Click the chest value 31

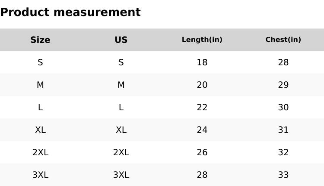click(283, 130)
